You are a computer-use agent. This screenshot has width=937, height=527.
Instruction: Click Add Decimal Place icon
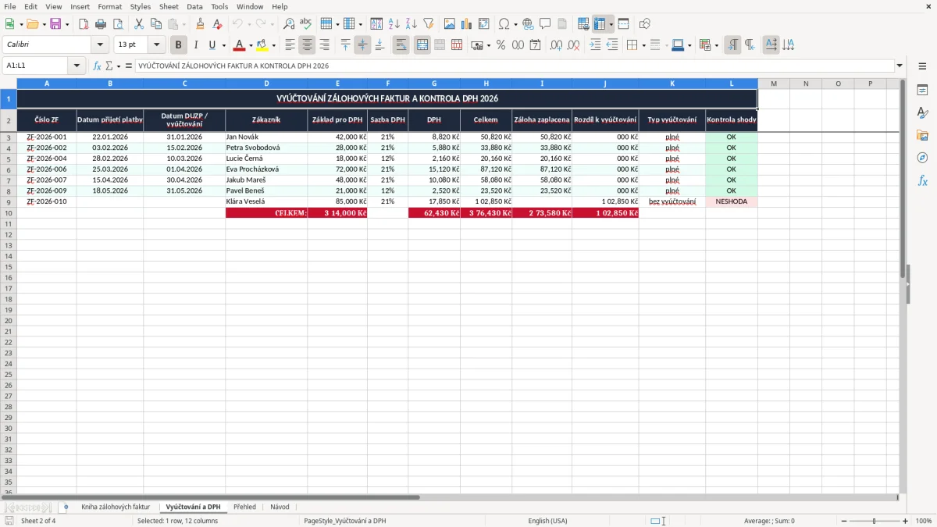pos(557,45)
